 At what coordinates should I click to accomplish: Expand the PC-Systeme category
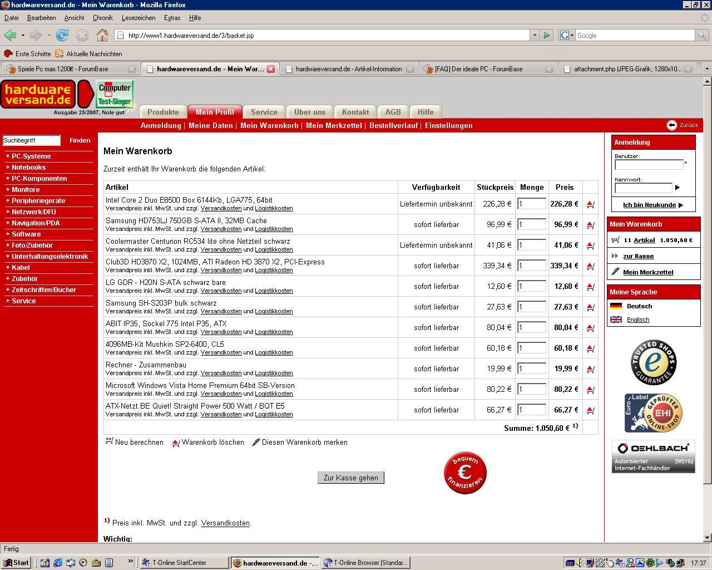(31, 156)
